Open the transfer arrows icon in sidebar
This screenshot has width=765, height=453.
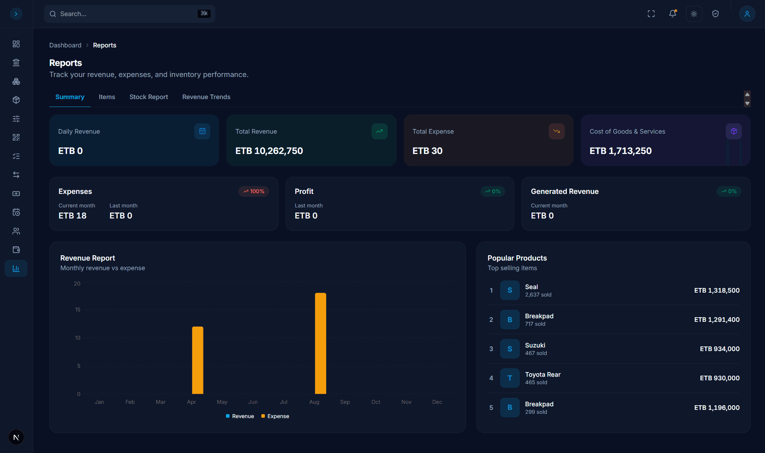16,175
